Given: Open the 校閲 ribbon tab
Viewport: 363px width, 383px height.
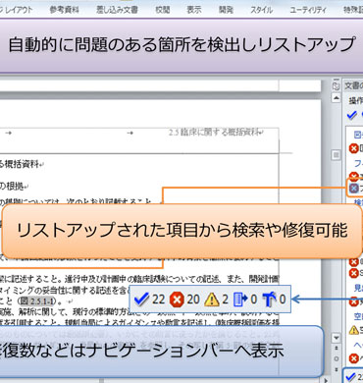Looking at the screenshot, I should 163,10.
